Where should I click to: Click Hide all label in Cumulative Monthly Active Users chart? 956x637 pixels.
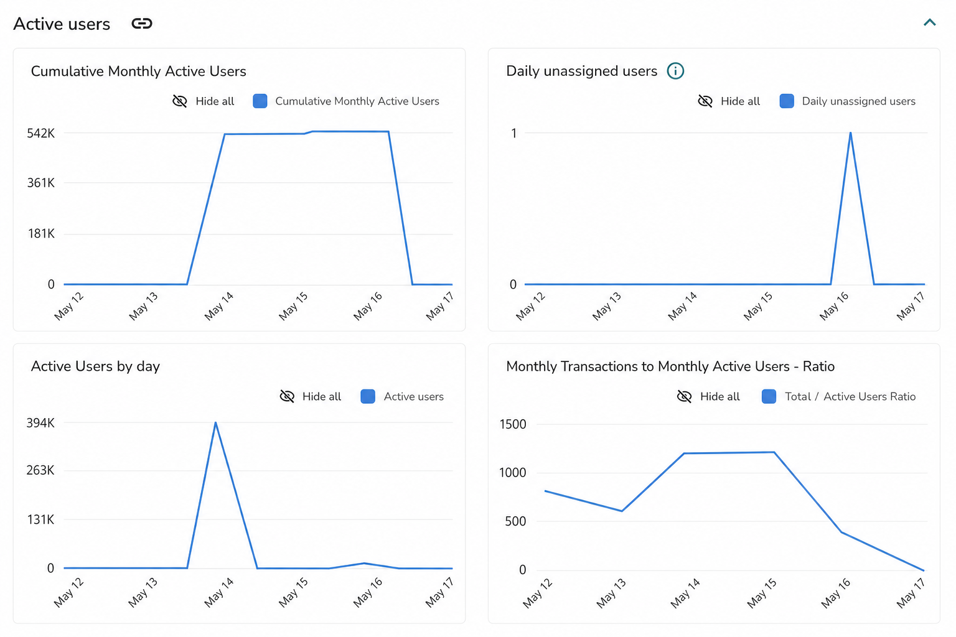tap(215, 101)
